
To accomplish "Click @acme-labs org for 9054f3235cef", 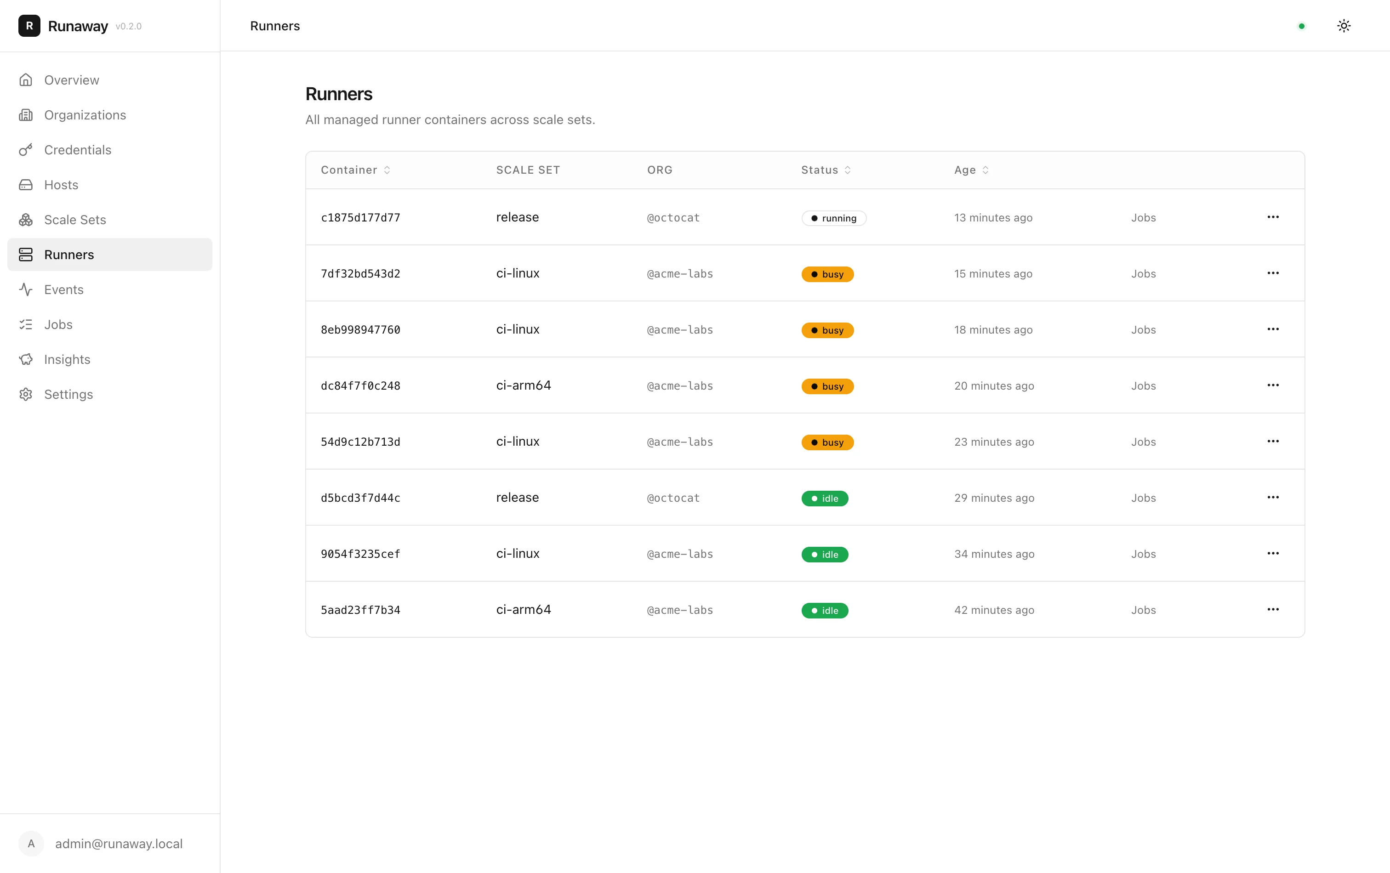I will (679, 554).
